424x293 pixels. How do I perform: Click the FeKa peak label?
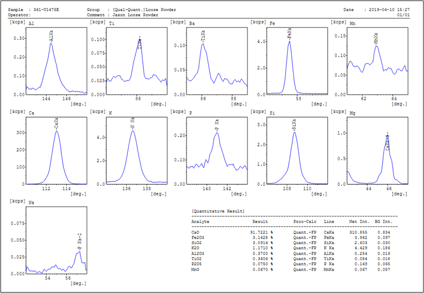pyautogui.click(x=289, y=35)
